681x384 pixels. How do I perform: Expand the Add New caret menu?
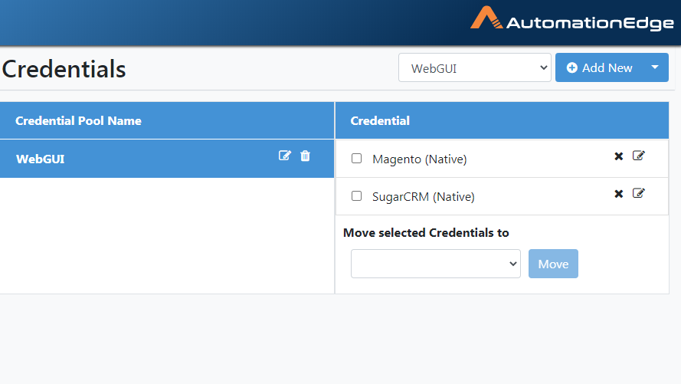655,67
